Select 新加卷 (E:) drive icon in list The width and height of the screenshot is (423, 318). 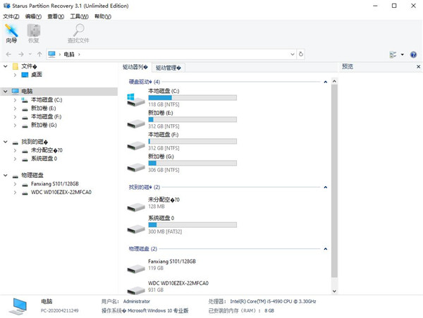(x=135, y=123)
